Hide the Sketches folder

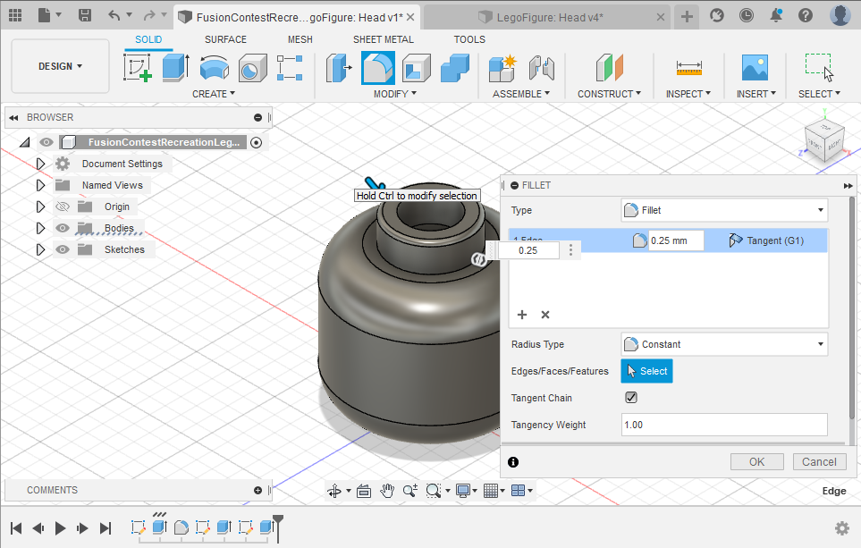(x=63, y=249)
